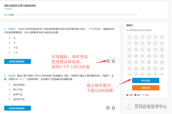The width and height of the screenshot is (172, 114).
Task: Jump to question 10 on answer card
Action: [149, 43]
